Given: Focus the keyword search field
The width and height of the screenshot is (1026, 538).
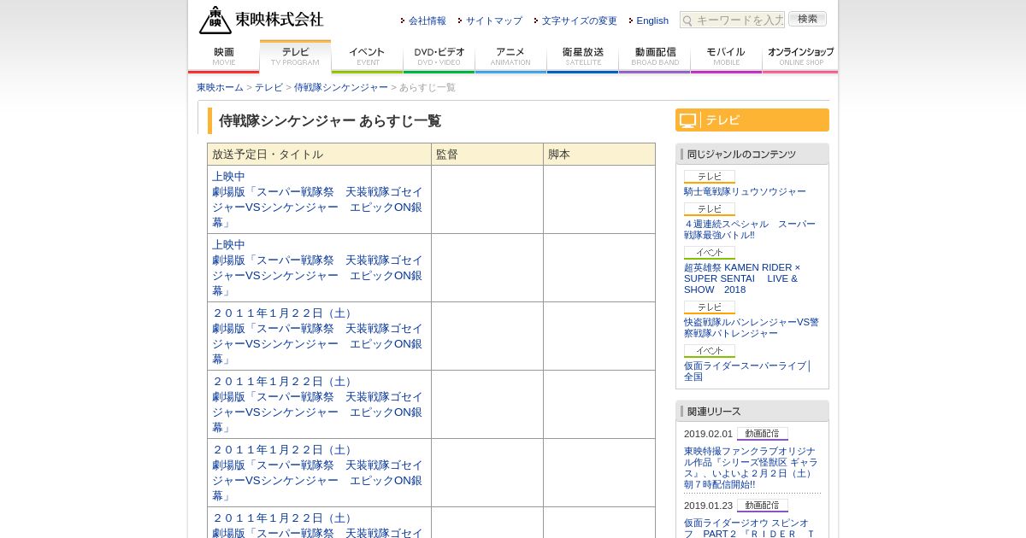Looking at the screenshot, I should click(733, 20).
